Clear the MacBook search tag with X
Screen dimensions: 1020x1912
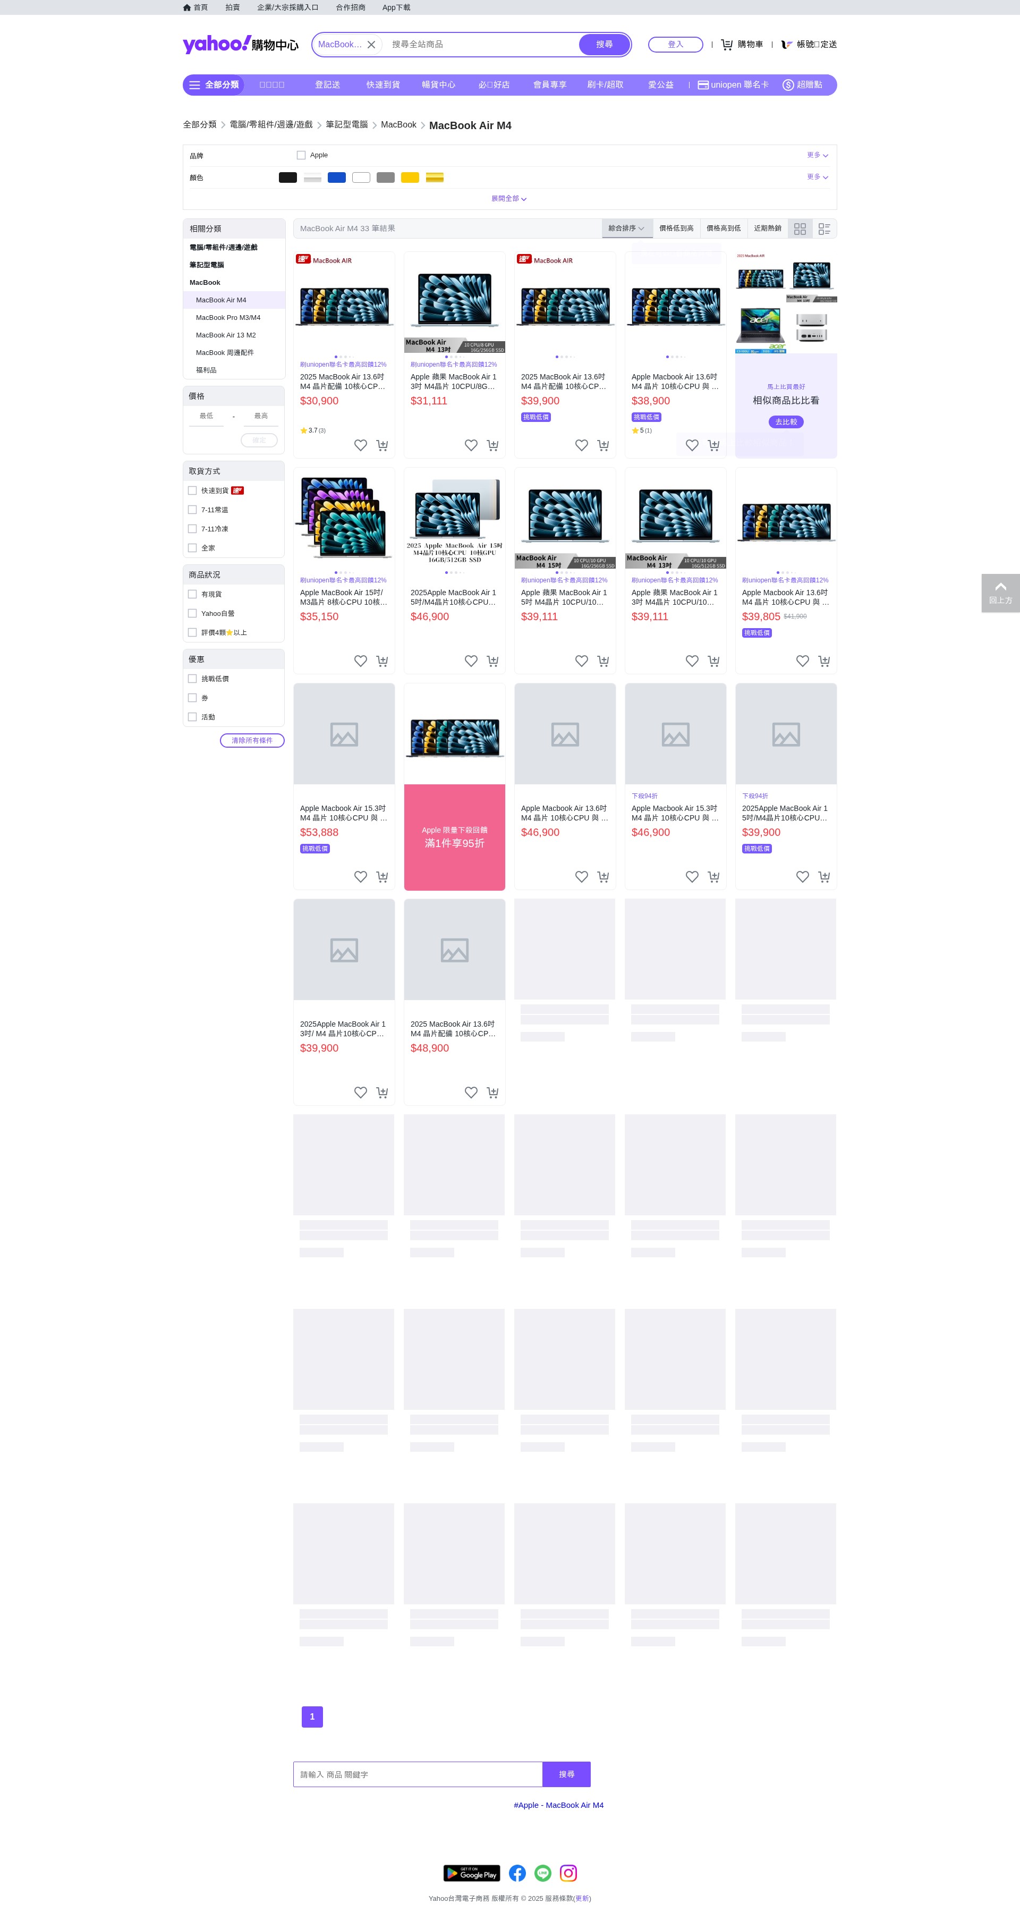(372, 45)
